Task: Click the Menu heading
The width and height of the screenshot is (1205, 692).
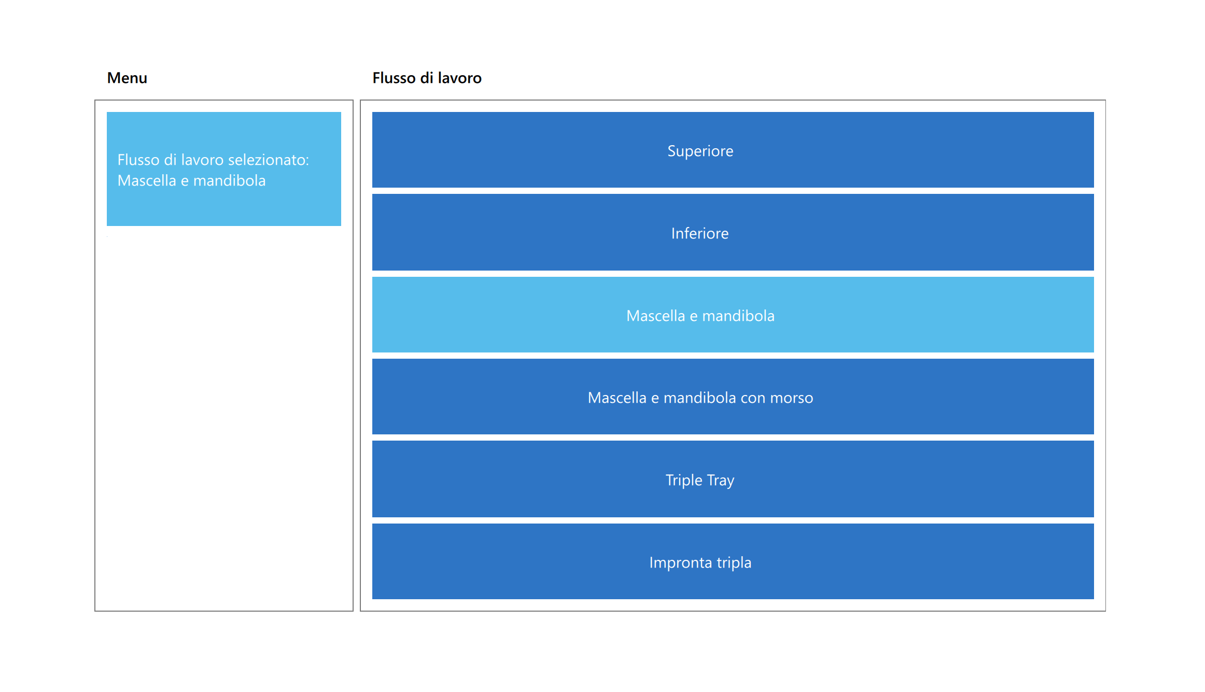Action: tap(127, 78)
